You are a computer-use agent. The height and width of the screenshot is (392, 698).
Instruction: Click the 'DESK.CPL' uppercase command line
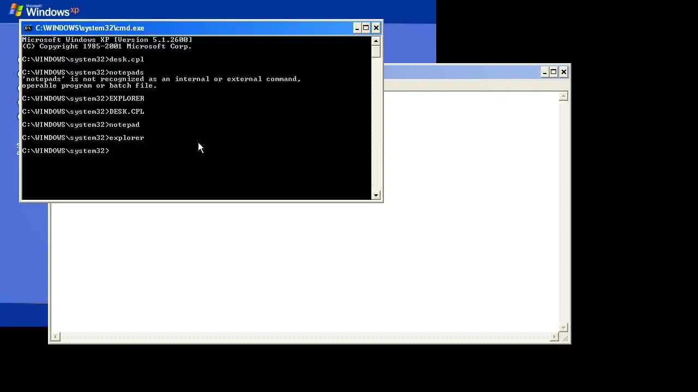pyautogui.click(x=83, y=112)
